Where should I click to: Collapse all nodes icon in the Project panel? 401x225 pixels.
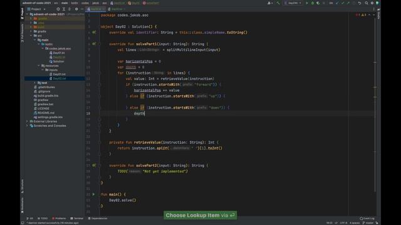coord(70,9)
